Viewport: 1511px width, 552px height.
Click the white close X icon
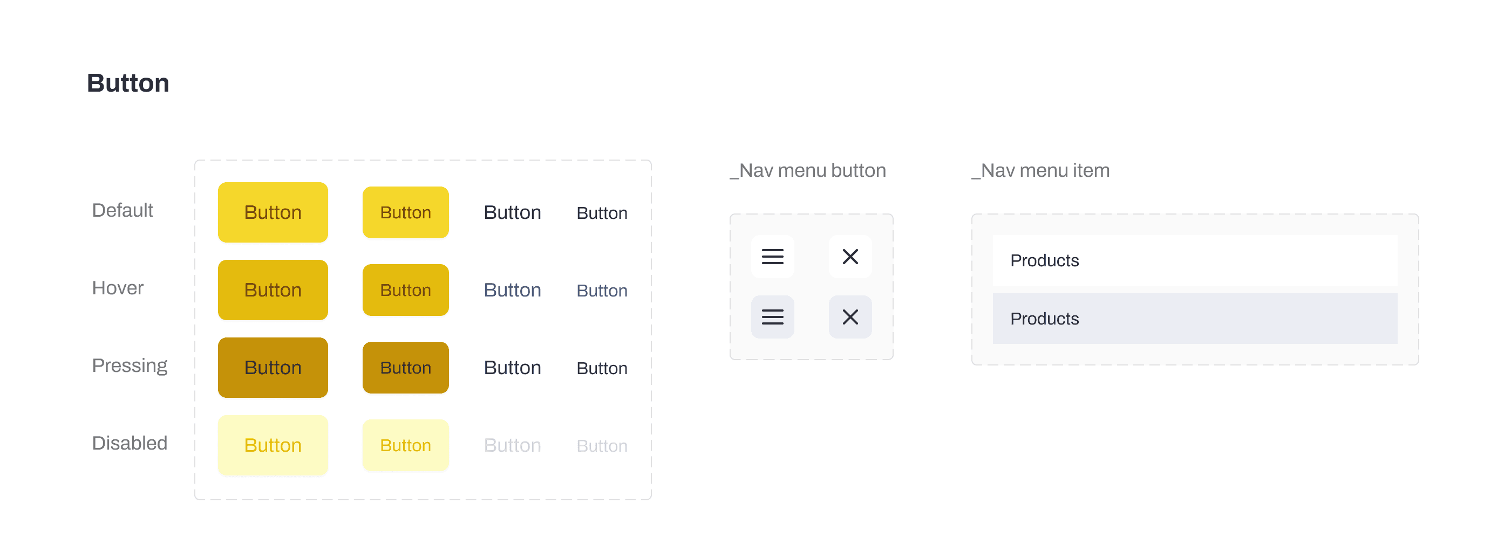pyautogui.click(x=850, y=257)
